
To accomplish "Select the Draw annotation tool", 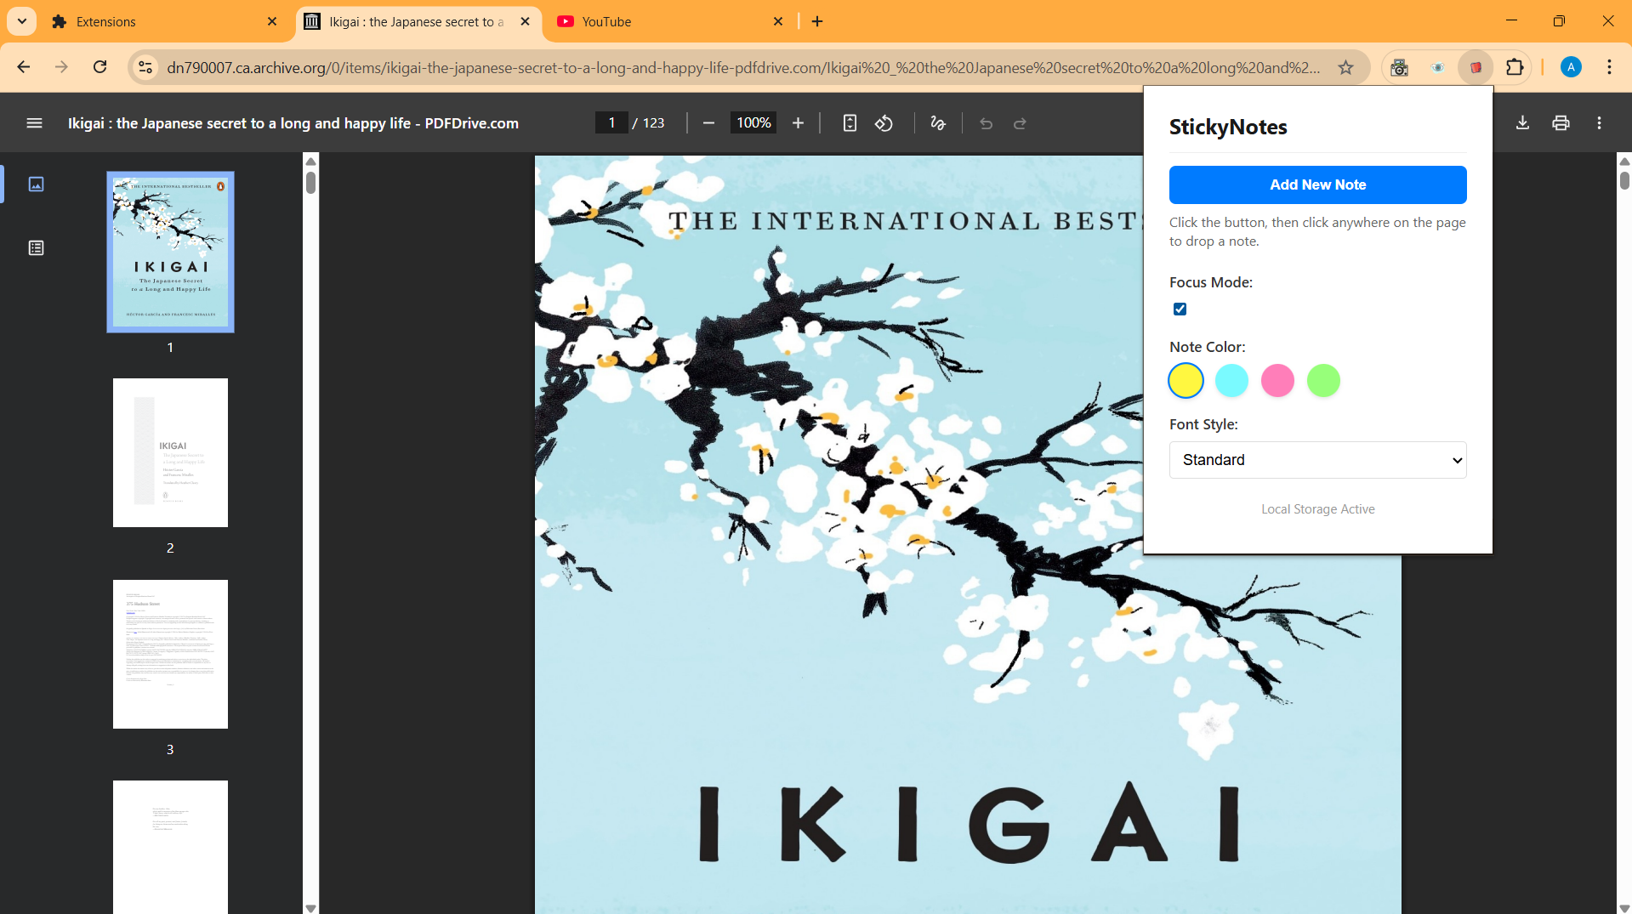I will [x=937, y=123].
